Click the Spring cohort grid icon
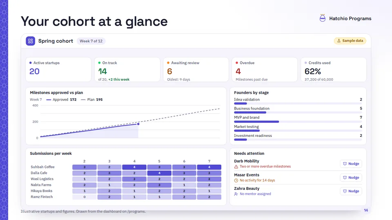 [x=31, y=41]
